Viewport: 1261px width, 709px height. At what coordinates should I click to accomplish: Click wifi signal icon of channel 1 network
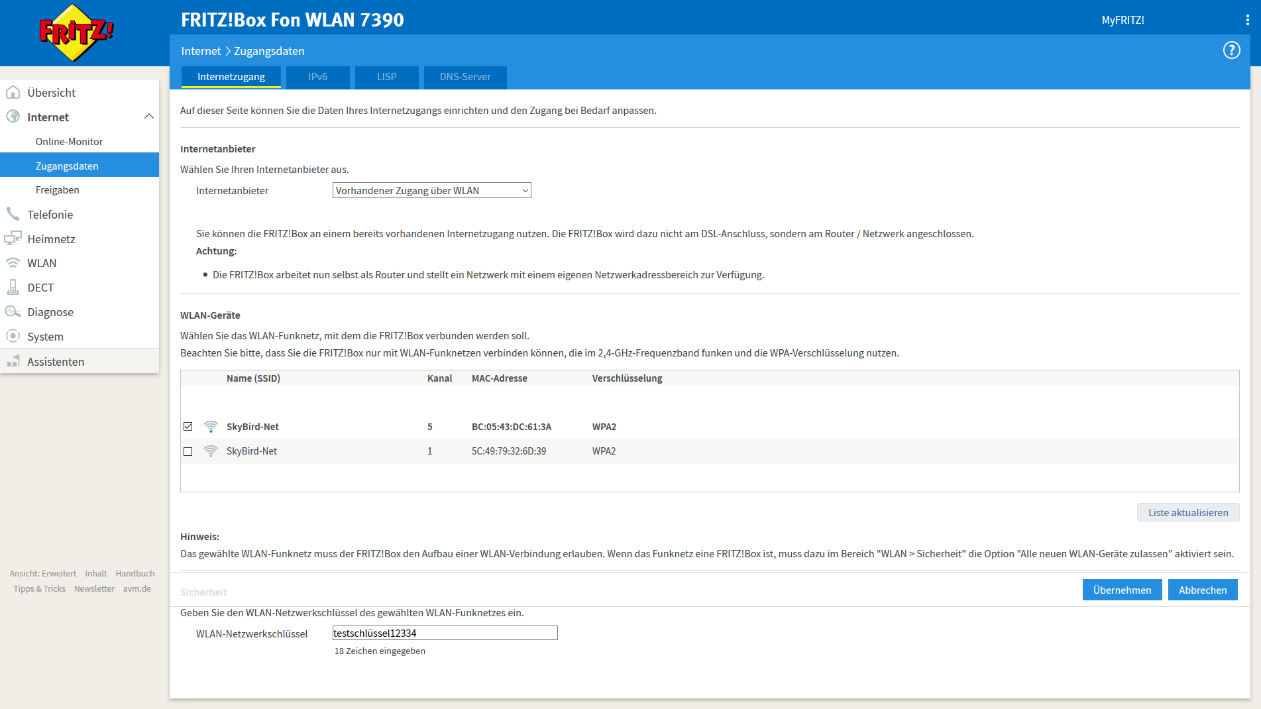pos(211,451)
